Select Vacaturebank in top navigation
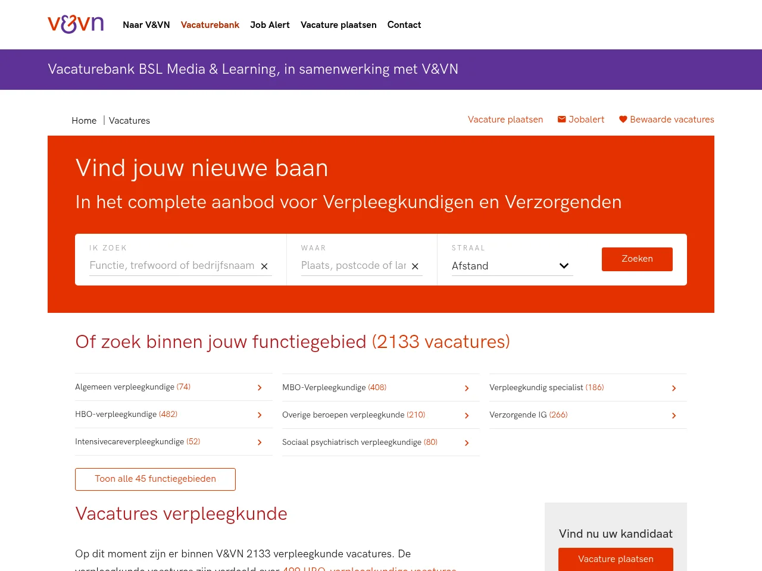This screenshot has height=571, width=762. coord(210,25)
